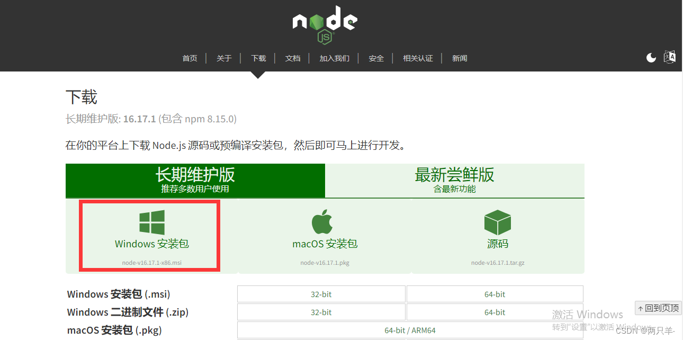Open the language translation icon
The width and height of the screenshot is (683, 340).
coord(670,57)
